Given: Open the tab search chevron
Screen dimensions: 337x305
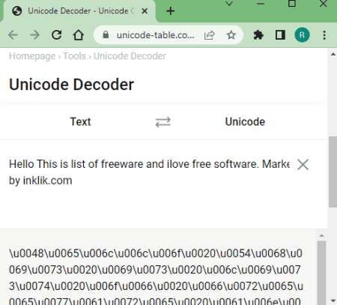Looking at the screenshot, I should (229, 4).
